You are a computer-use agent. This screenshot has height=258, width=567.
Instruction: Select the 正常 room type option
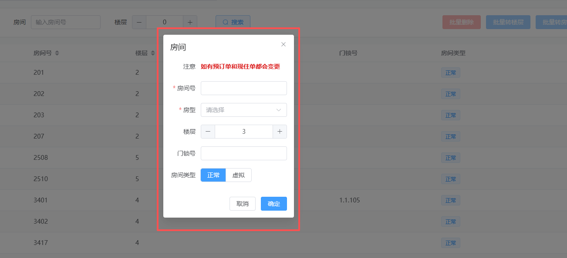tap(213, 175)
